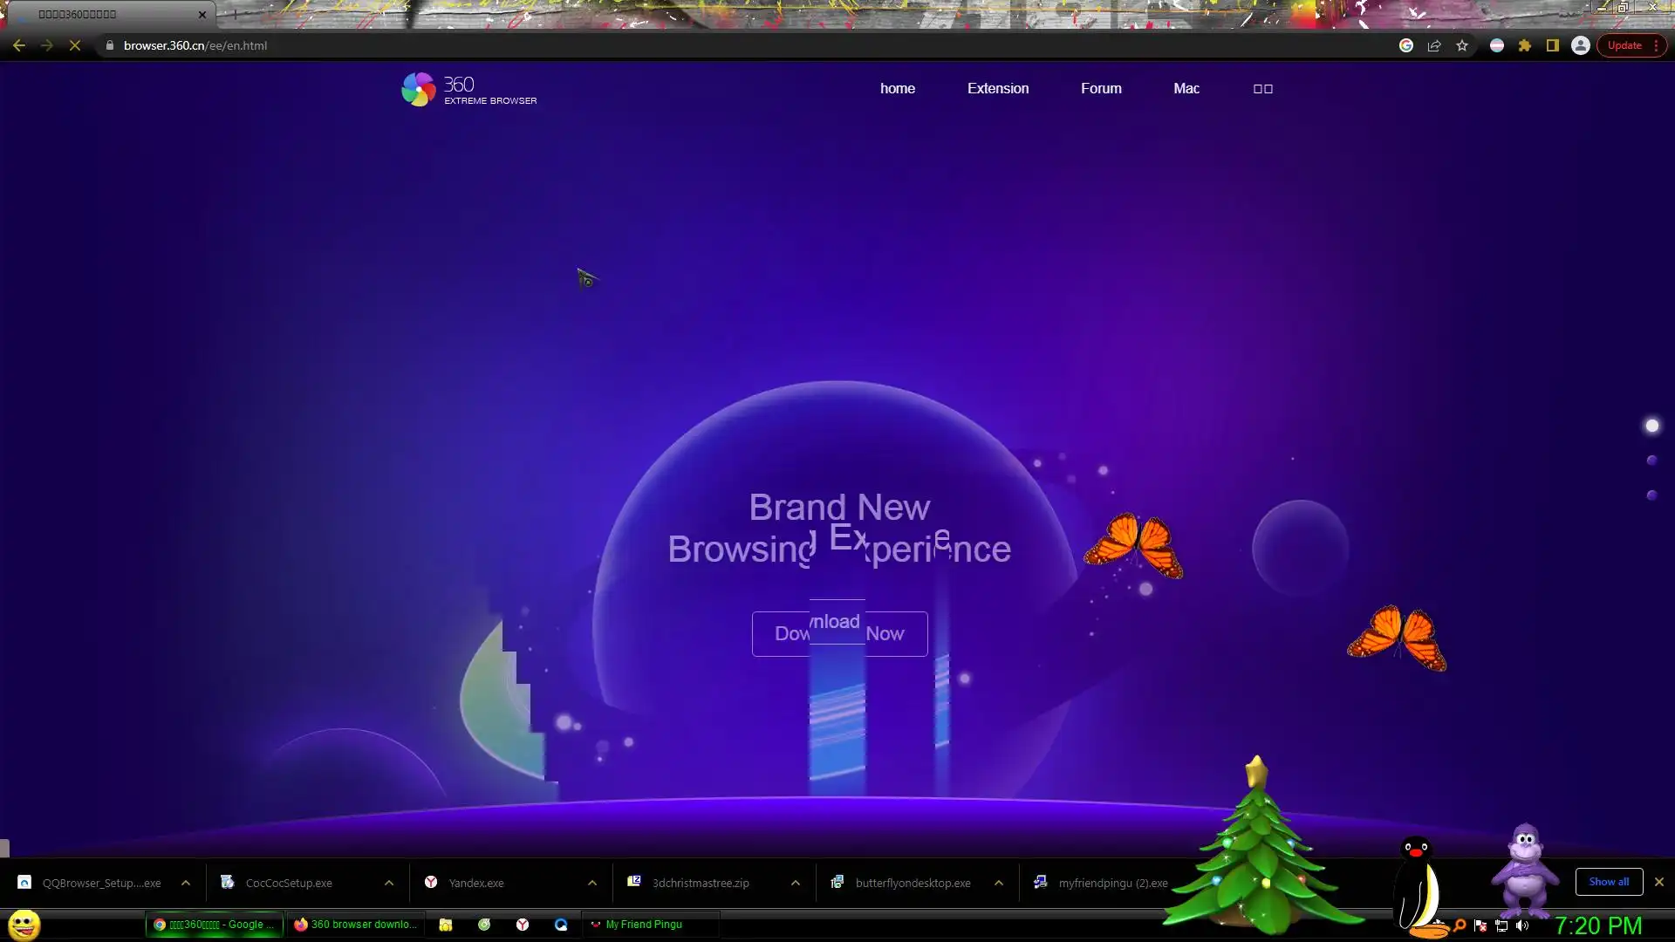This screenshot has height=942, width=1675.
Task: Go back to previous page
Action: [x=19, y=45]
